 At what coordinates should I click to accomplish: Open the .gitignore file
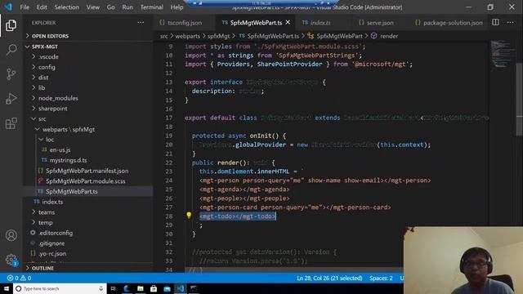point(51,243)
